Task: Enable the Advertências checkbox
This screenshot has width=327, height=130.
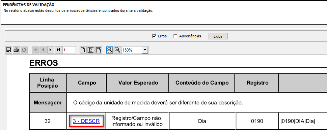Action: pos(175,36)
